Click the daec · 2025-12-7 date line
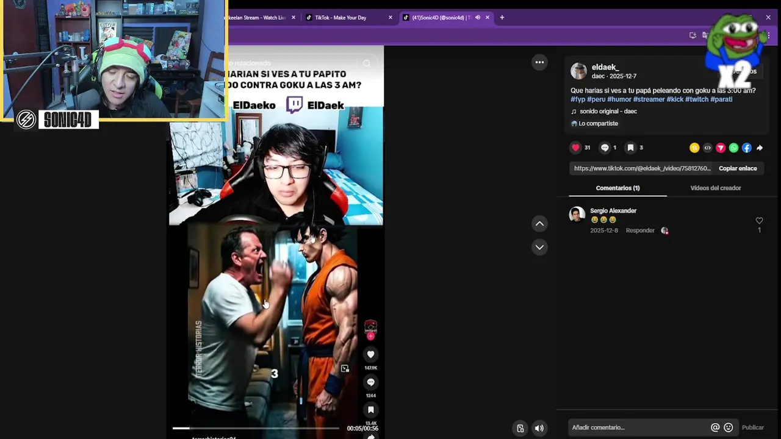 click(614, 76)
